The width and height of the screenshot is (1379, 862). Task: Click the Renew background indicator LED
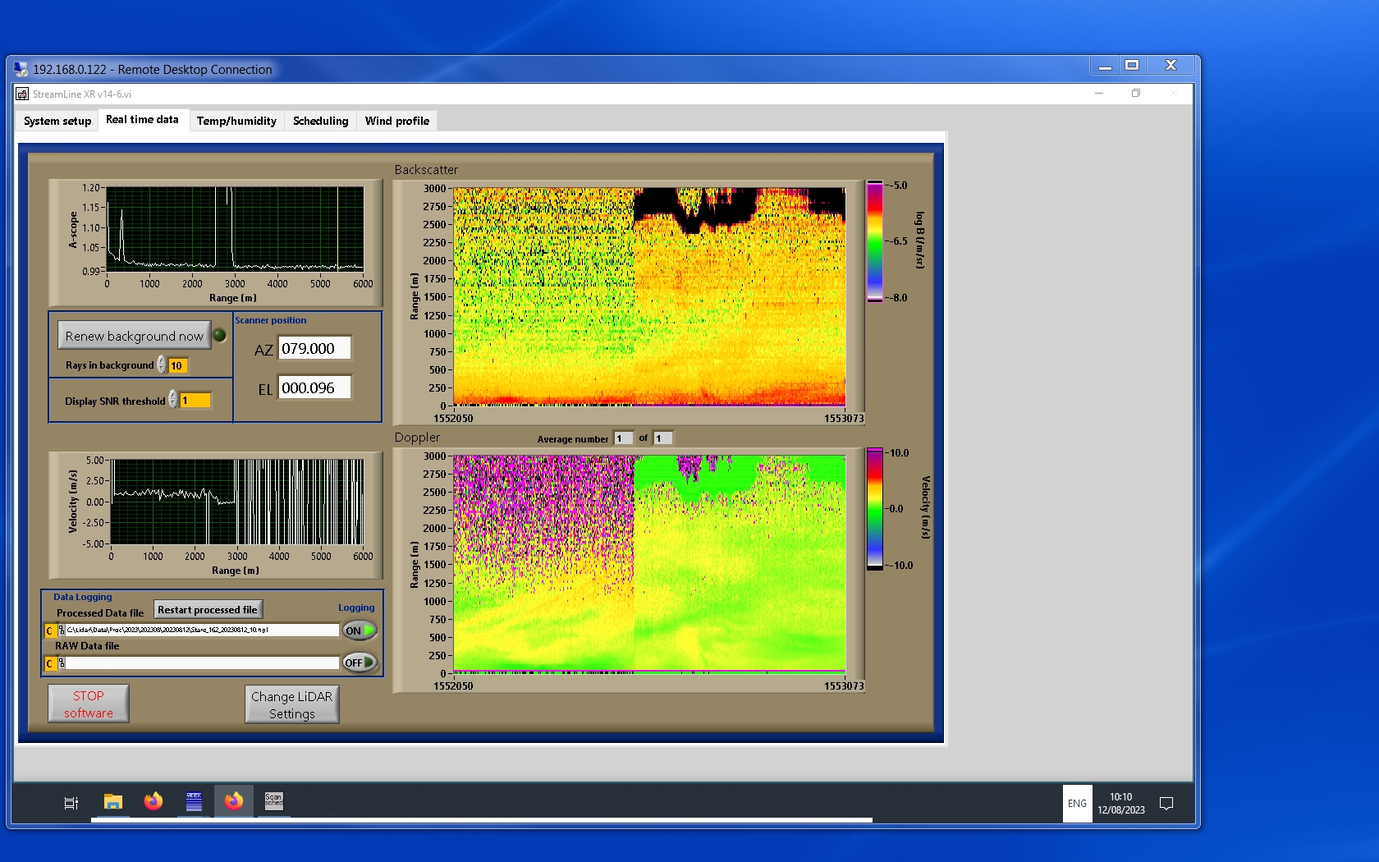pyautogui.click(x=220, y=335)
